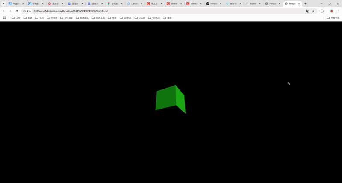Open the translate page icon
The image size is (342, 183).
pos(307,11)
